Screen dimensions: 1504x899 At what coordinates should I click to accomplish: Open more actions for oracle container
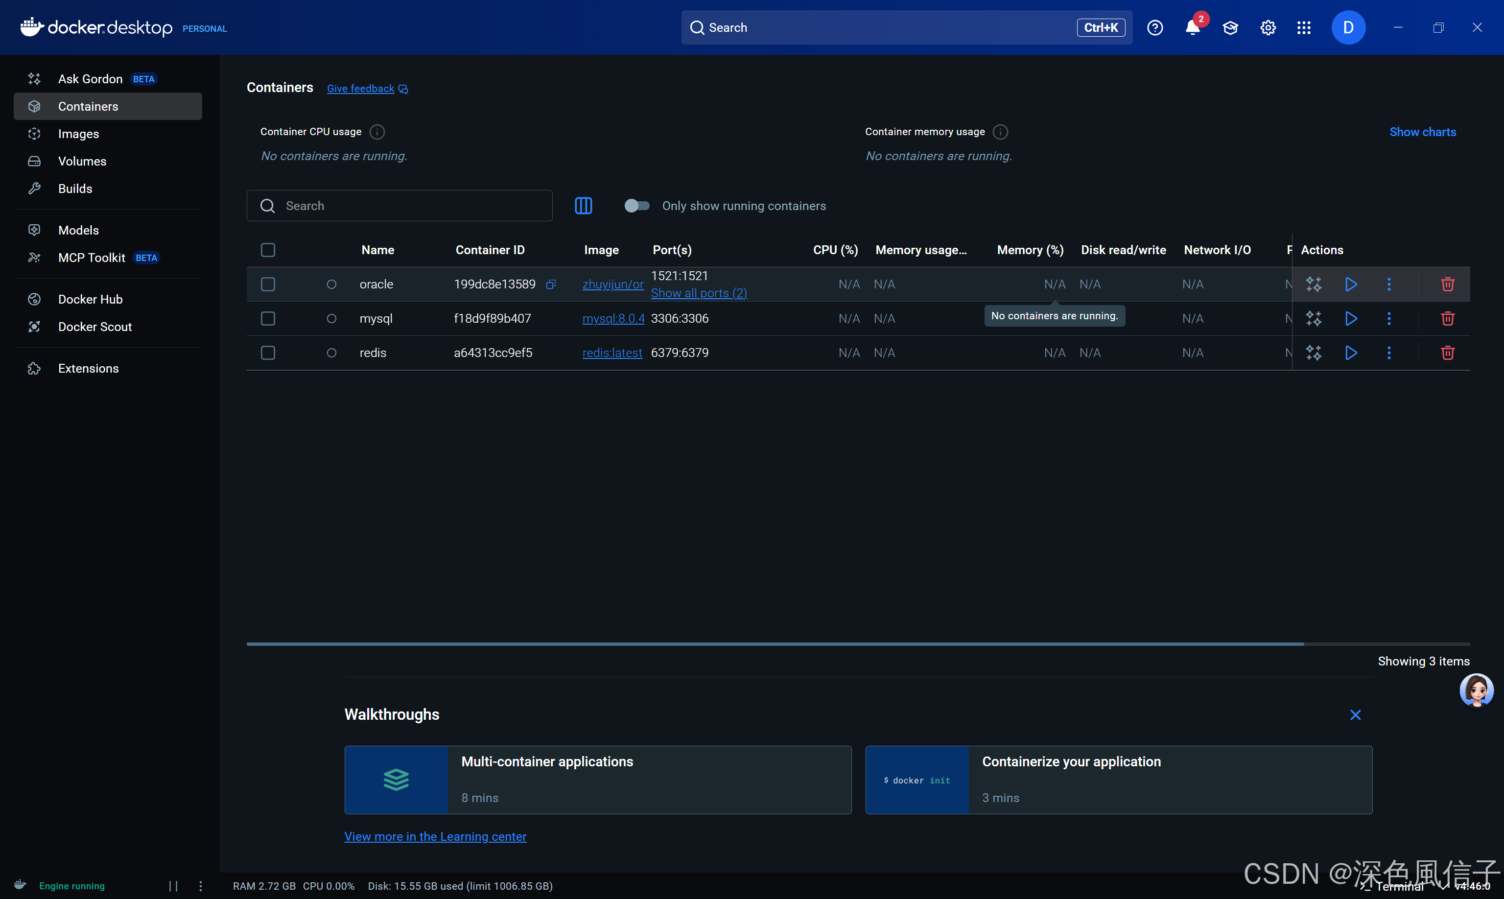pyautogui.click(x=1388, y=284)
